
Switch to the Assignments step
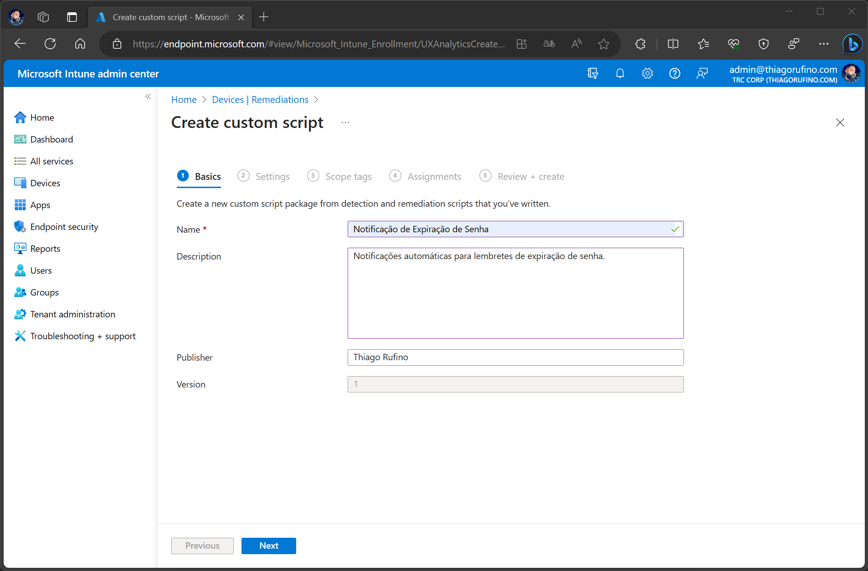point(425,176)
